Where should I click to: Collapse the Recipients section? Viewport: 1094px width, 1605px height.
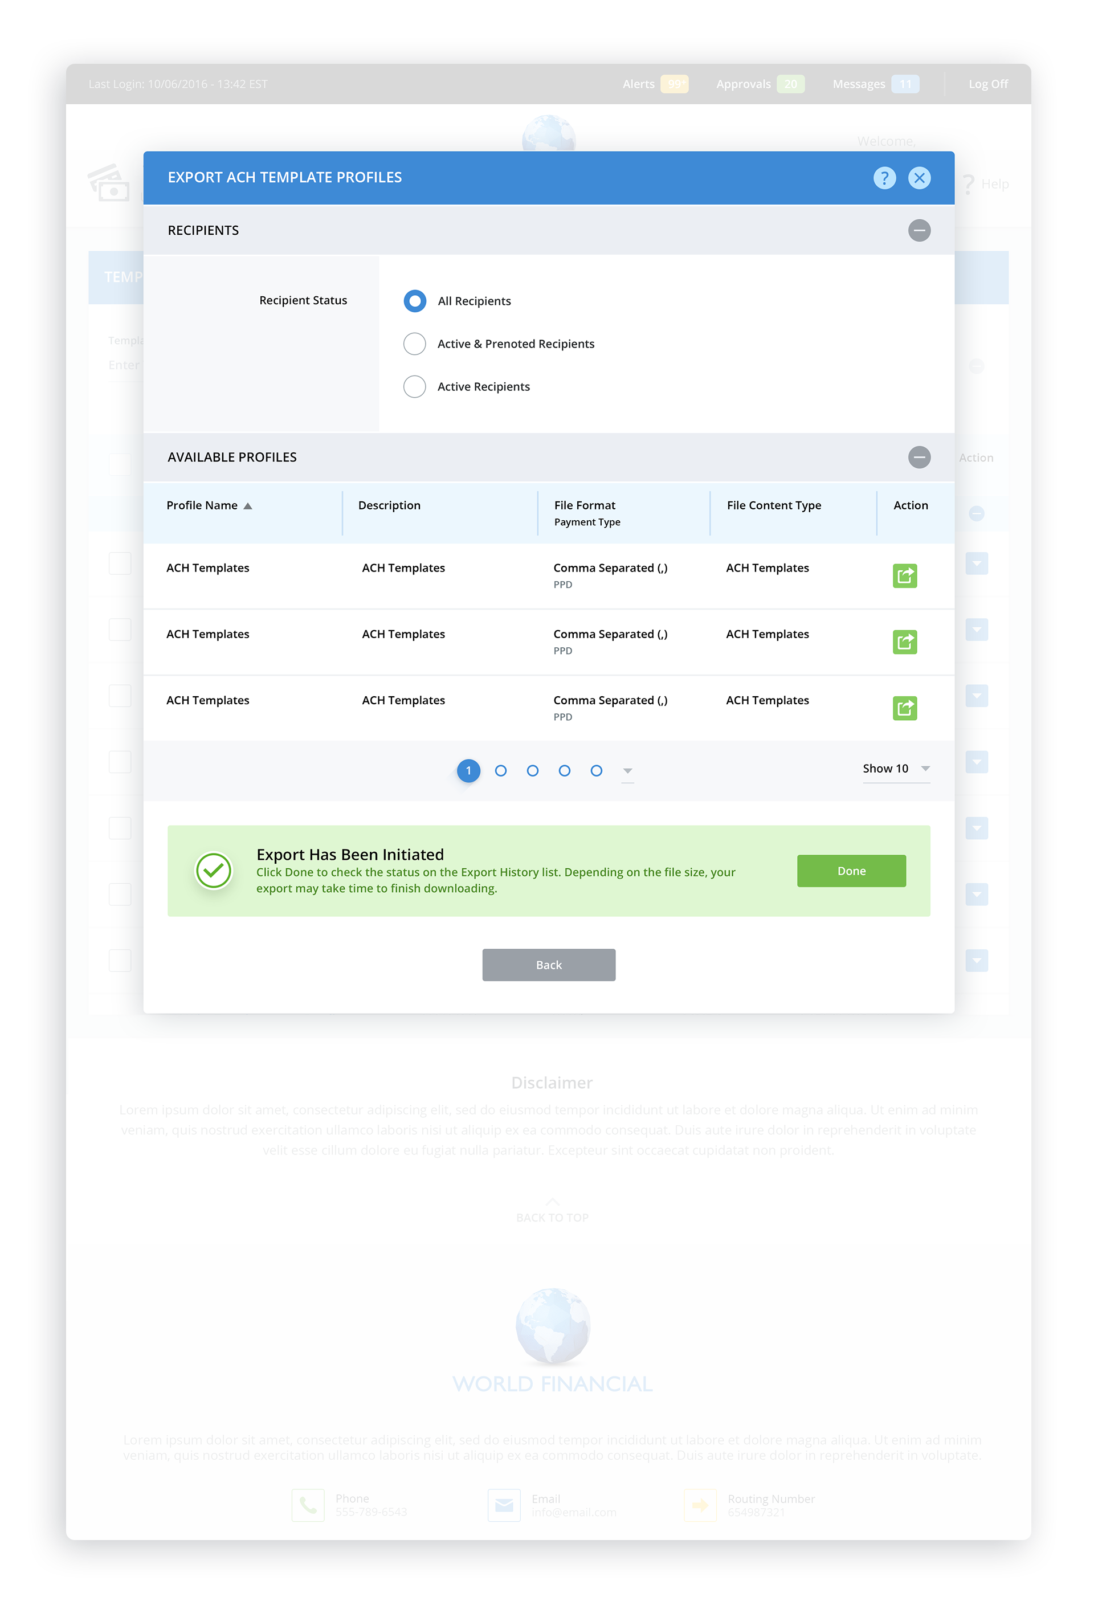[x=919, y=230]
